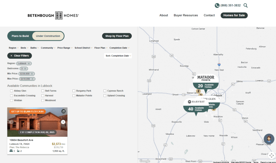Open Buyer Resources in navigation
The image size is (276, 163).
(186, 15)
